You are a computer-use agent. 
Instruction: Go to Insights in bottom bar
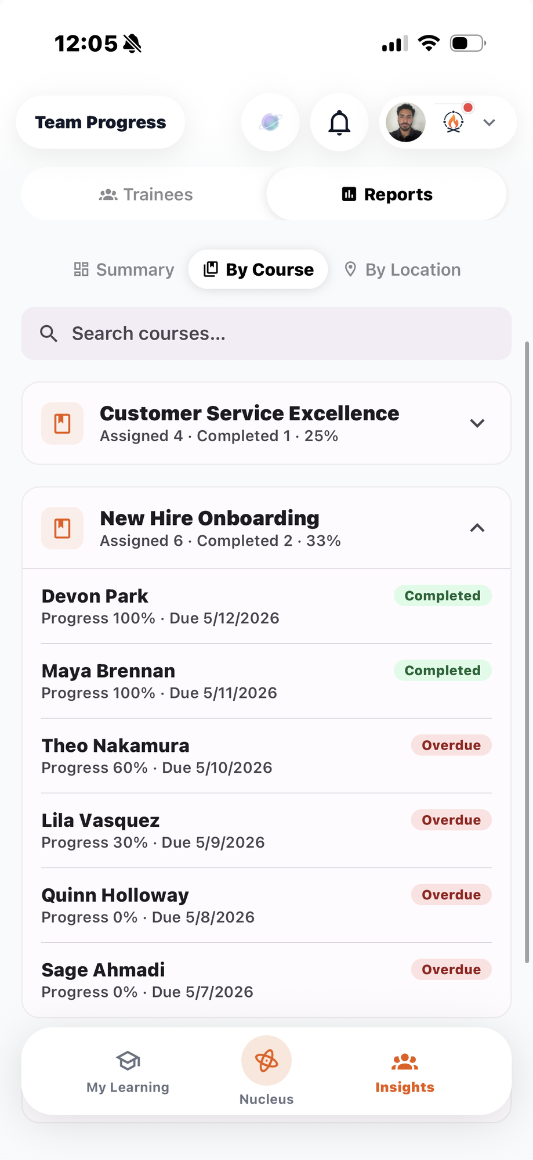coord(405,1072)
